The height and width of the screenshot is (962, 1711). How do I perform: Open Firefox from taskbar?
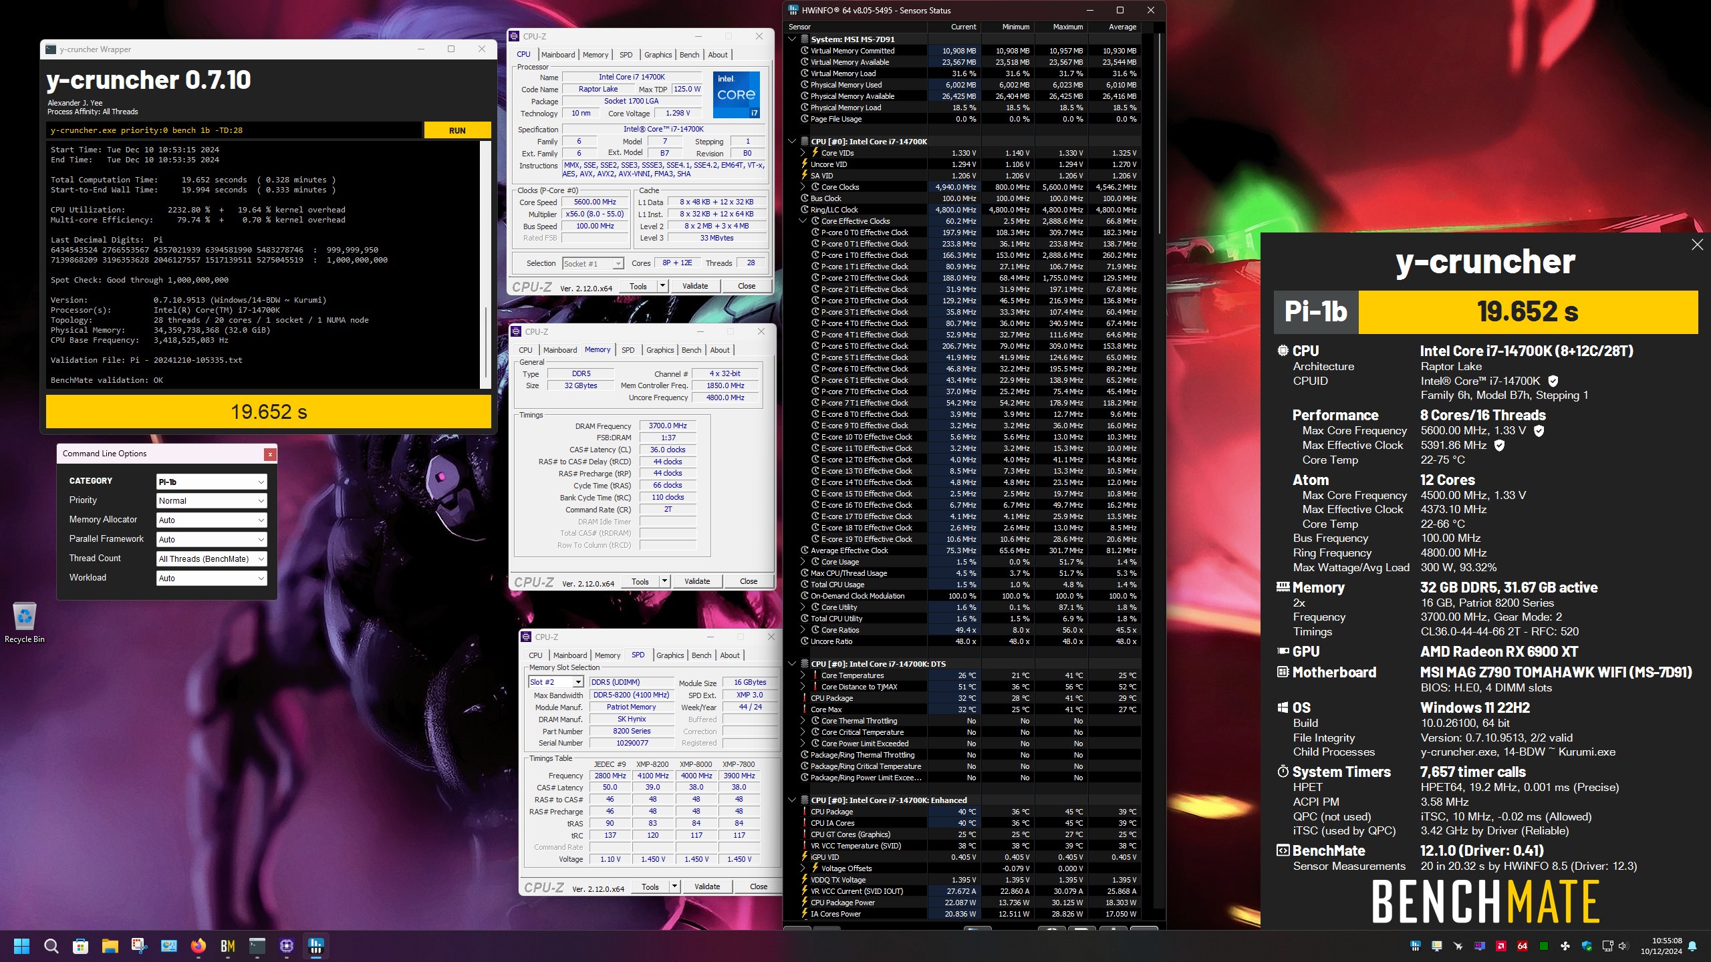point(198,946)
